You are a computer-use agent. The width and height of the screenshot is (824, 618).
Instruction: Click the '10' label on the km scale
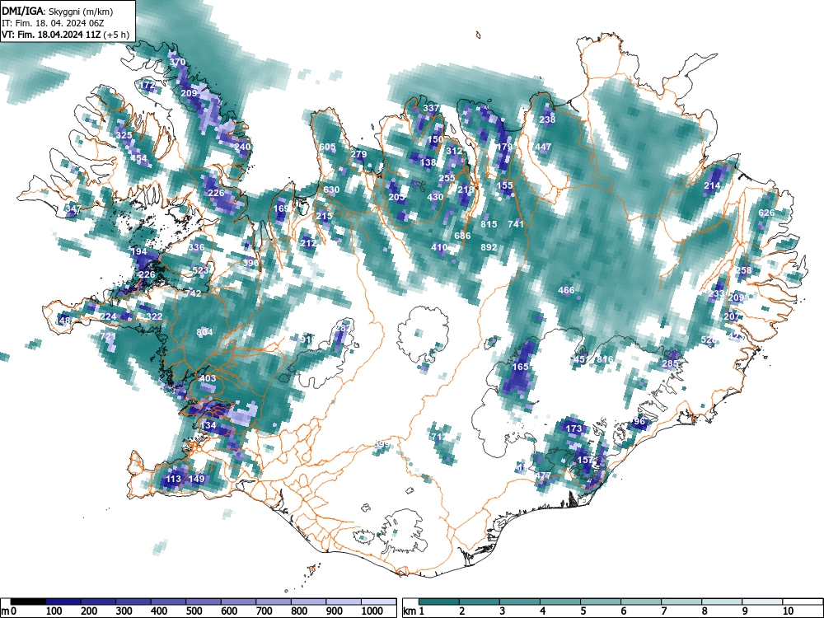(x=788, y=611)
